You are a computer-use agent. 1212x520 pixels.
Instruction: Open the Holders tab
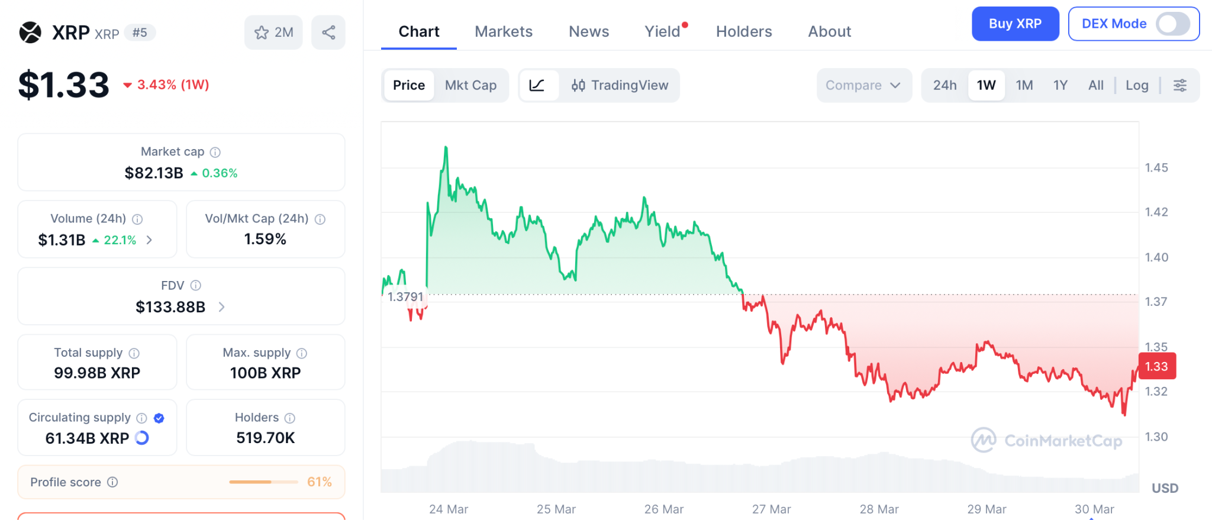click(x=744, y=31)
